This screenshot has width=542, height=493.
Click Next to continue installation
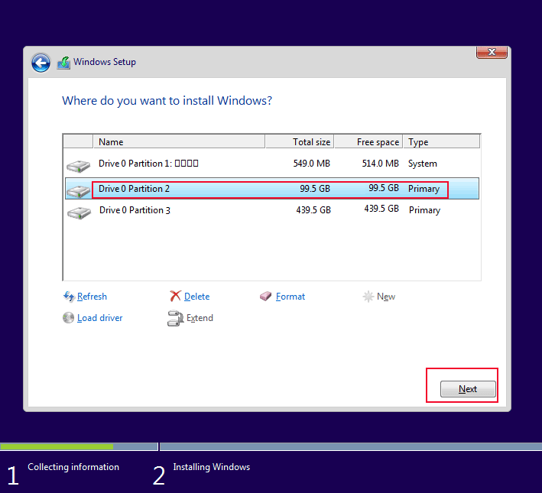(x=468, y=389)
